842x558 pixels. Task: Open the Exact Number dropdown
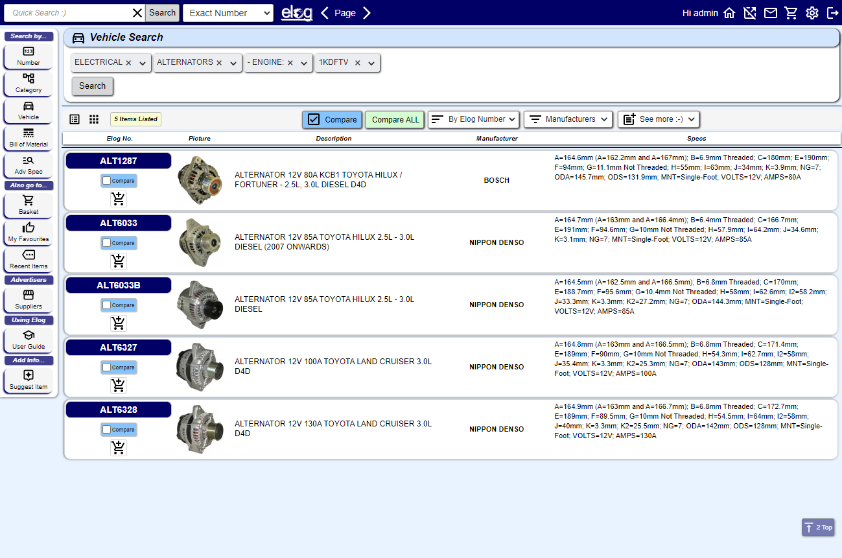click(x=228, y=13)
